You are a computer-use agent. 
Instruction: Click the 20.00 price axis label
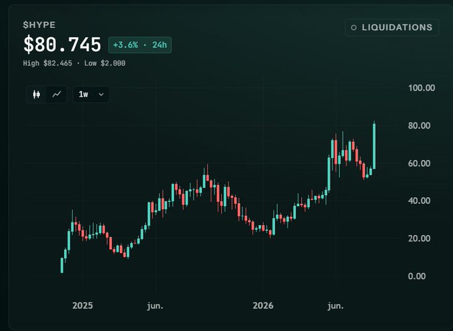point(419,238)
